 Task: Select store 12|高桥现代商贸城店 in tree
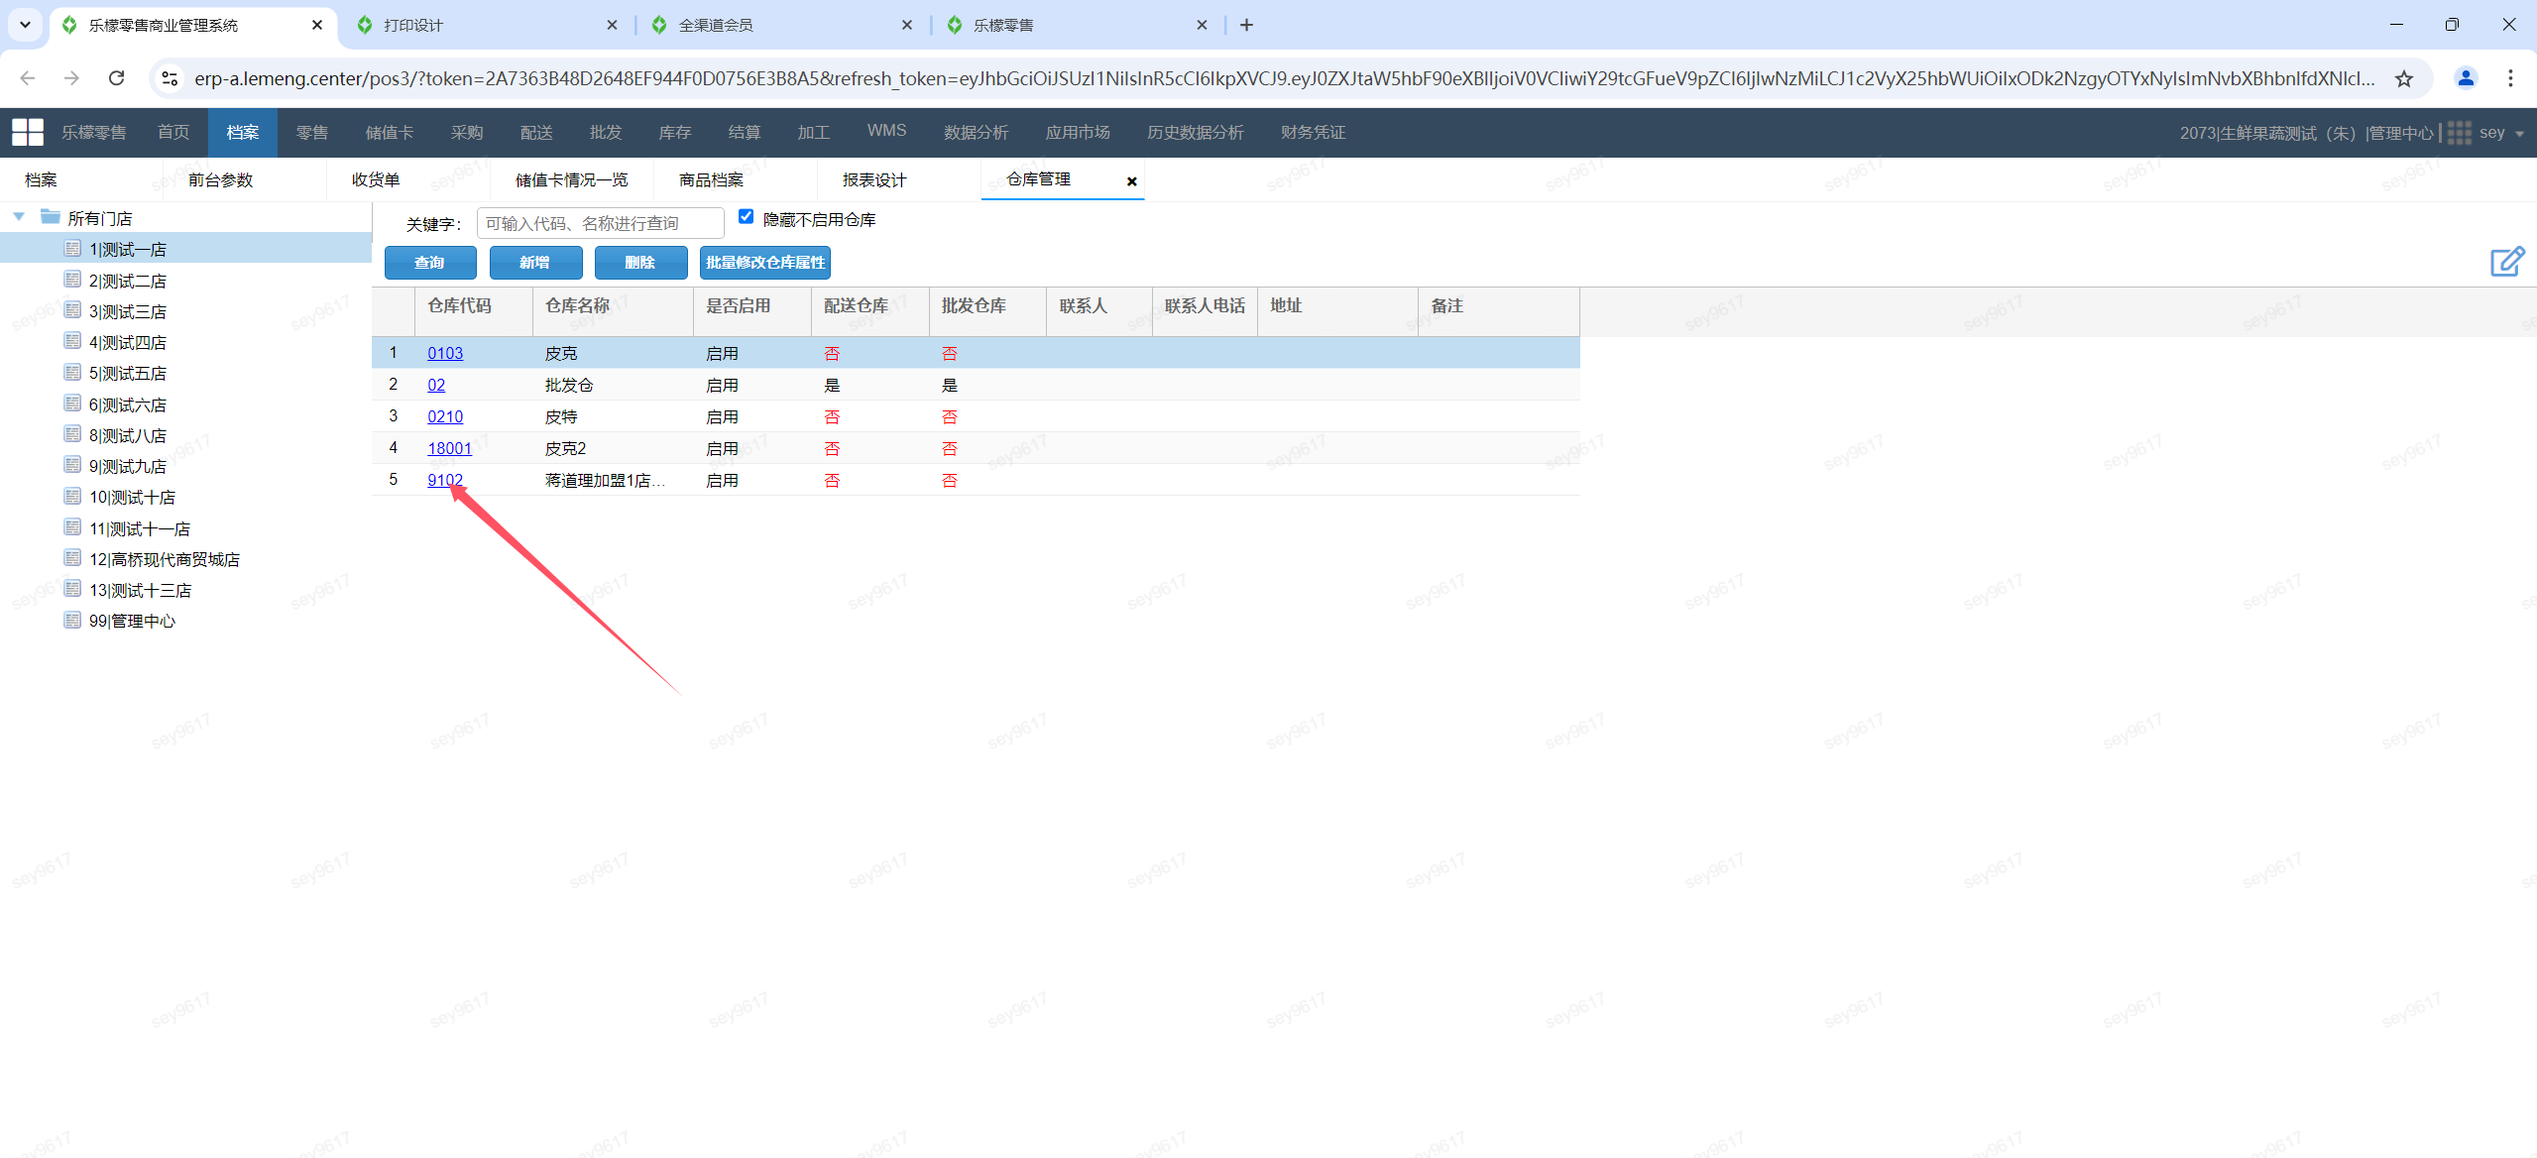tap(165, 559)
